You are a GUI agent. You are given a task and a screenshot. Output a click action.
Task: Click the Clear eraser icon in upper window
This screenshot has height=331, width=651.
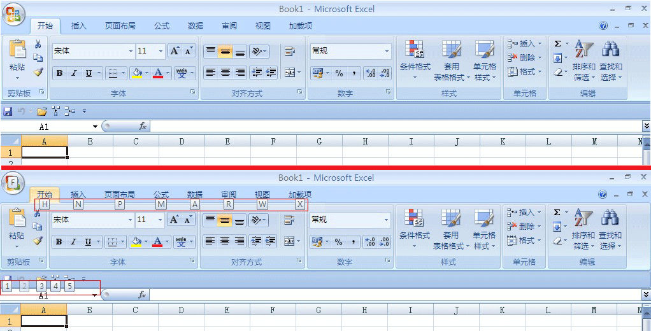click(557, 72)
